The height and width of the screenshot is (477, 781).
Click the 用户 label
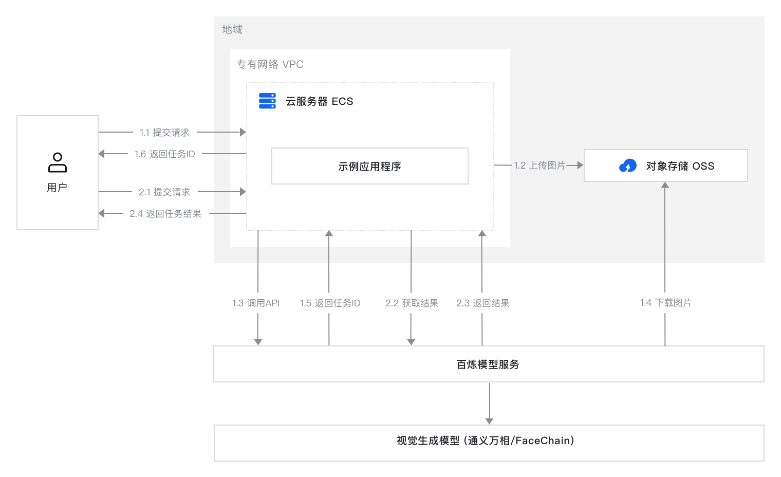57,188
